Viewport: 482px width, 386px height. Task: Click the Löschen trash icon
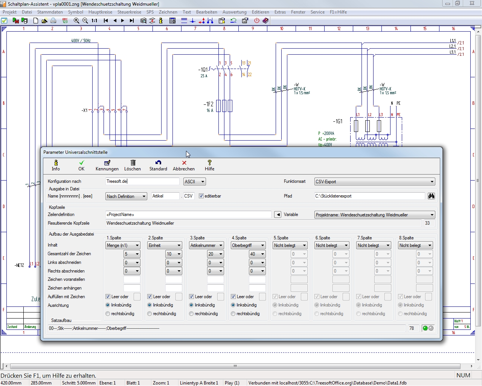pos(133,165)
